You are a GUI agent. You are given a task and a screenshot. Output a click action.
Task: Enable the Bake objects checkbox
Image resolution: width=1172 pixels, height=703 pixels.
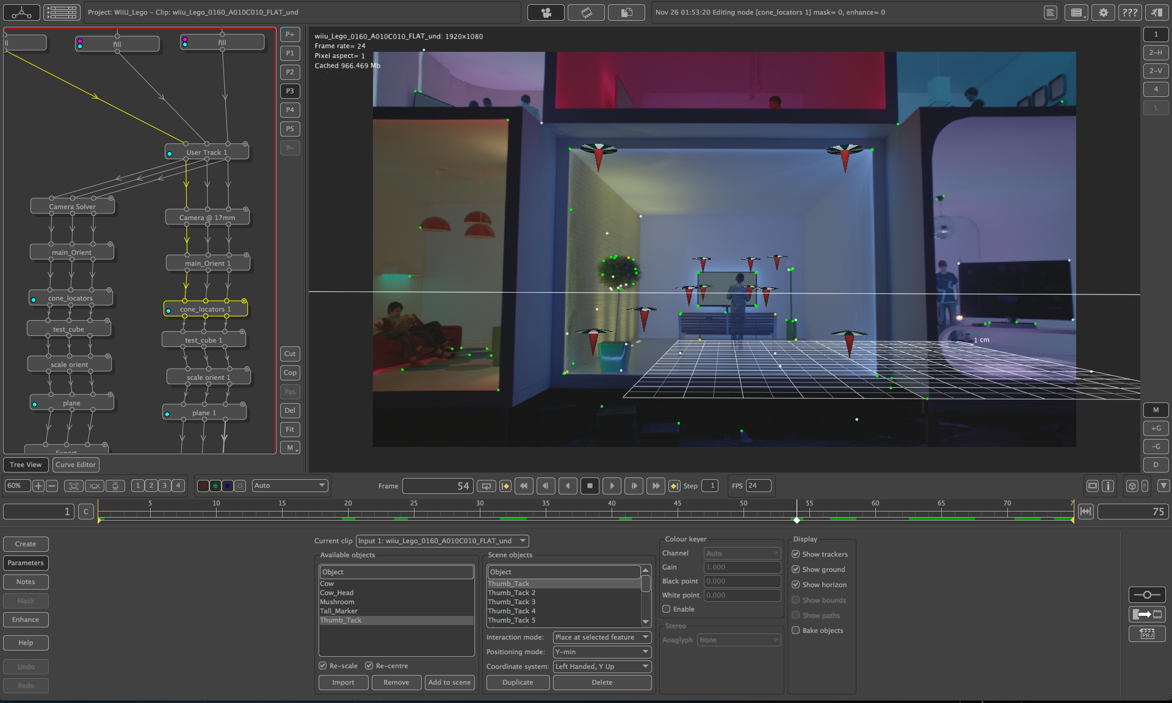point(795,630)
